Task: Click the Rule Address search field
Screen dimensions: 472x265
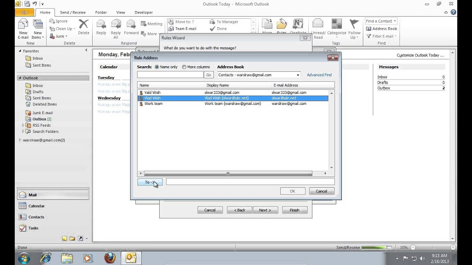Action: pos(170,75)
